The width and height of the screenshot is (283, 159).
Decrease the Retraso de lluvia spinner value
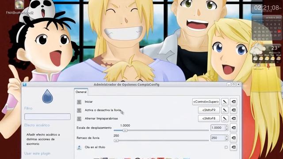pyautogui.click(x=227, y=140)
